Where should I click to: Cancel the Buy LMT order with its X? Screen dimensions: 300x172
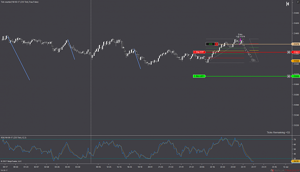coord(288,76)
